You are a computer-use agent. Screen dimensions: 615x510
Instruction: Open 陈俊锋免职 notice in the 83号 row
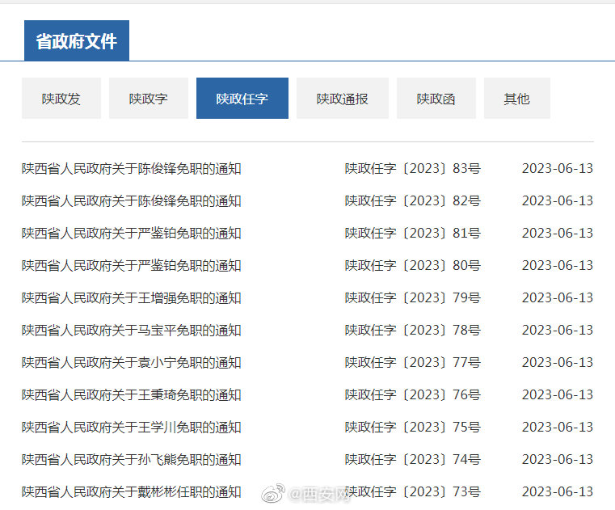click(x=132, y=169)
